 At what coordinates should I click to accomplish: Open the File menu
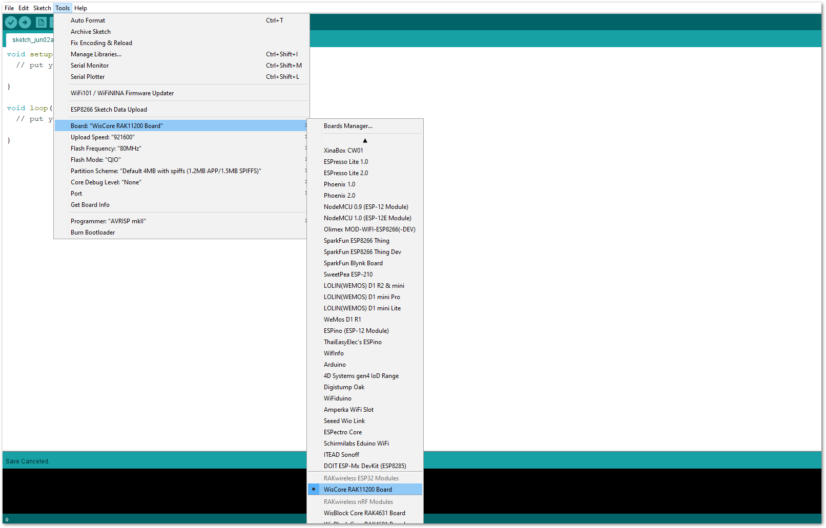click(x=9, y=8)
